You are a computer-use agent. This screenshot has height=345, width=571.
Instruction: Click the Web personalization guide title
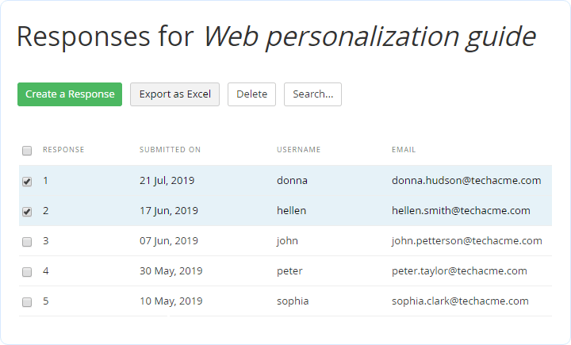click(x=370, y=36)
